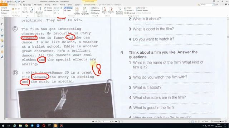This screenshot has height=128, width=229.
Task: Switch to the Home ribbon tab
Action: [12, 5]
